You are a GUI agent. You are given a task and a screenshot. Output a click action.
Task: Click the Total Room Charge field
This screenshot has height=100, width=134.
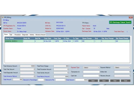tap(61, 66)
